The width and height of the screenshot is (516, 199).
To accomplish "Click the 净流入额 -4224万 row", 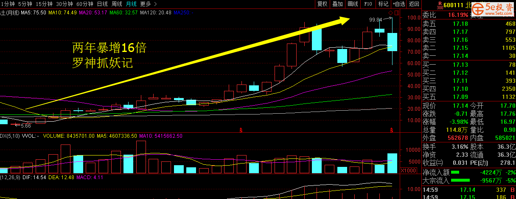I will [469, 172].
